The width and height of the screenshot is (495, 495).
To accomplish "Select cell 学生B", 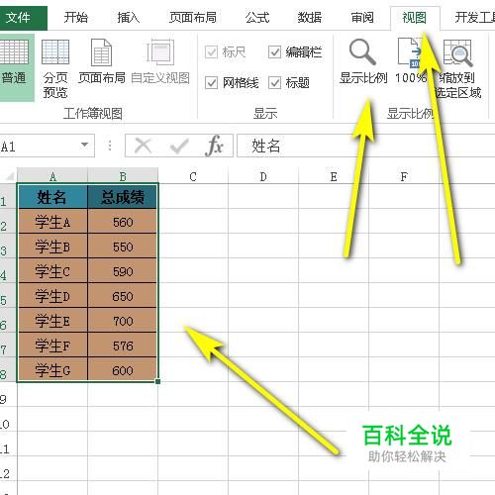I will pyautogui.click(x=52, y=247).
